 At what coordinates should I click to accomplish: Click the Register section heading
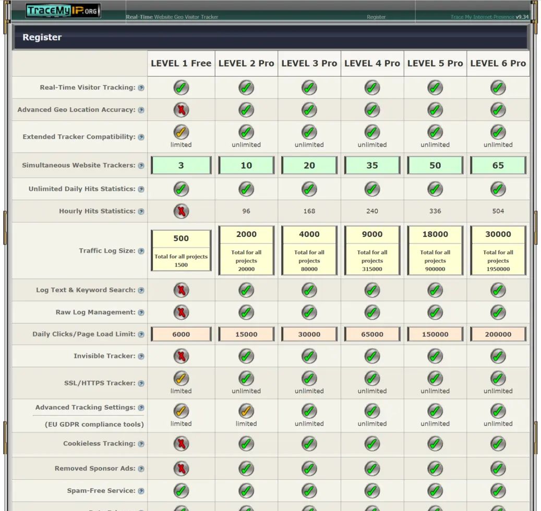click(42, 37)
